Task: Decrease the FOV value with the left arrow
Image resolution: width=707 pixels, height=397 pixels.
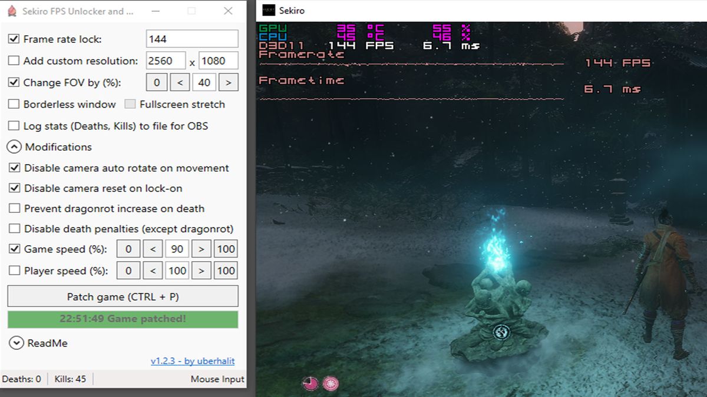Action: (180, 82)
